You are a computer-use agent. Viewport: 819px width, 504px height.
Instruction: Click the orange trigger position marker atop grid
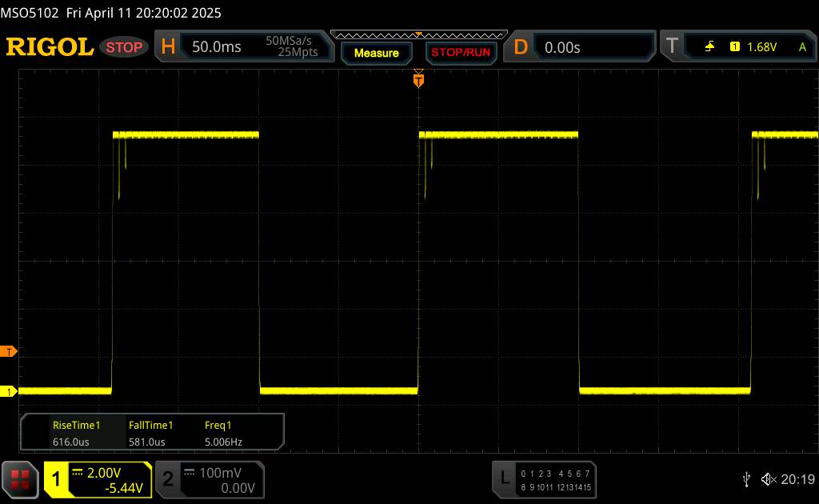point(417,79)
